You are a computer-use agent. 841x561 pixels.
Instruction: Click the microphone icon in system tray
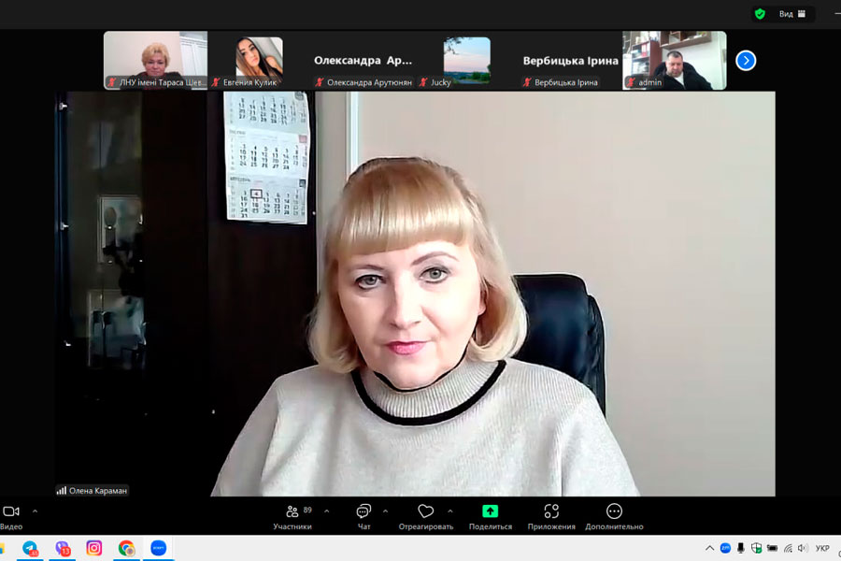(x=741, y=548)
